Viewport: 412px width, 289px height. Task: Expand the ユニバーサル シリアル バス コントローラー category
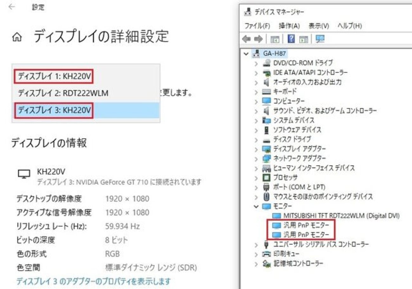coord(257,244)
